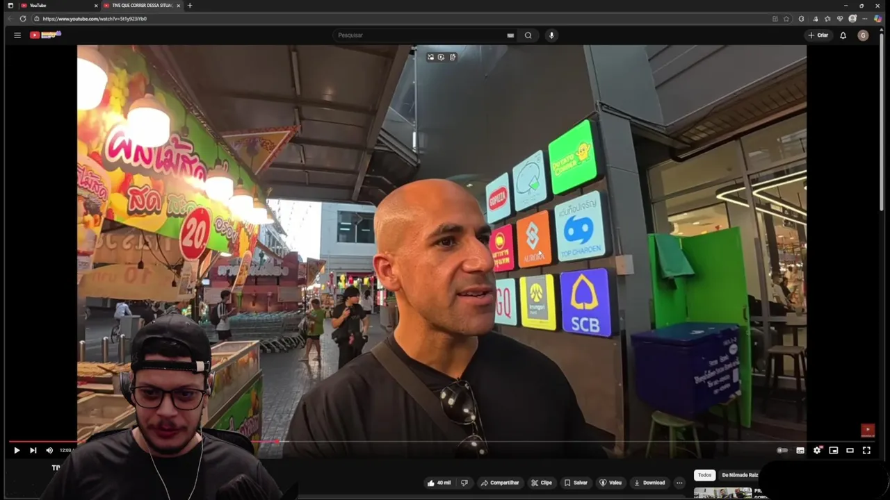
Task: Open split screen icon in address bar
Action: [x=775, y=19]
